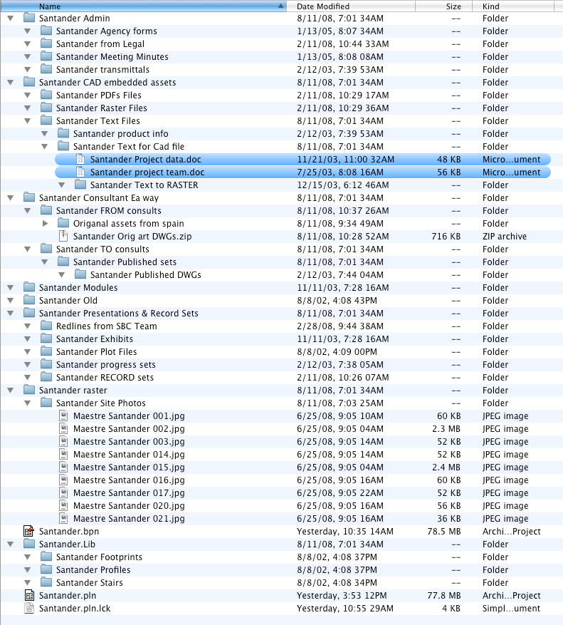Collapse the Santander TO consults triangle

tap(28, 249)
